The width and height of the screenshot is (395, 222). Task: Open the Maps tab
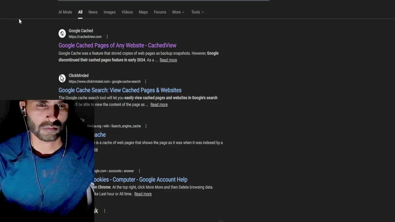point(143,12)
